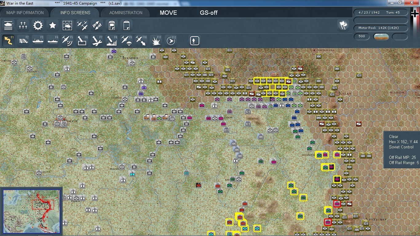Click the "Off Rail Range: 5" text
The image size is (420, 236).
[x=404, y=163]
